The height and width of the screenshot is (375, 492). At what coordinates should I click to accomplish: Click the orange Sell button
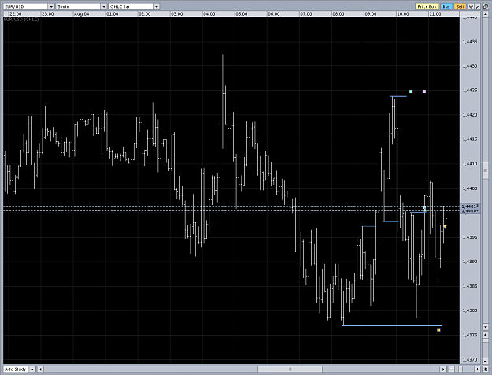[460, 6]
